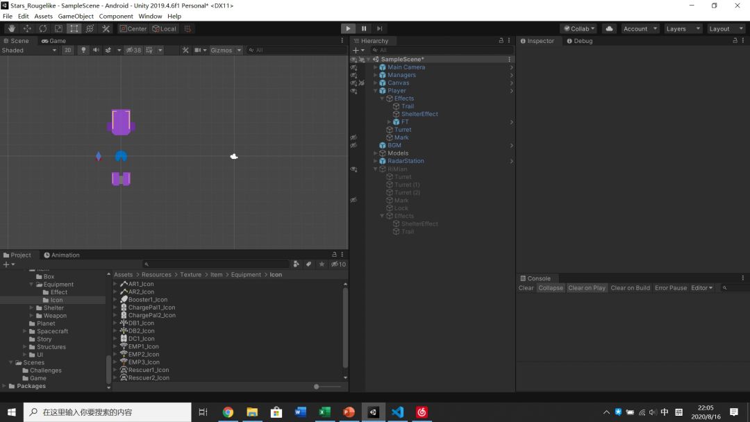Image resolution: width=750 pixels, height=422 pixels.
Task: Open Layout dropdown
Action: click(726, 28)
